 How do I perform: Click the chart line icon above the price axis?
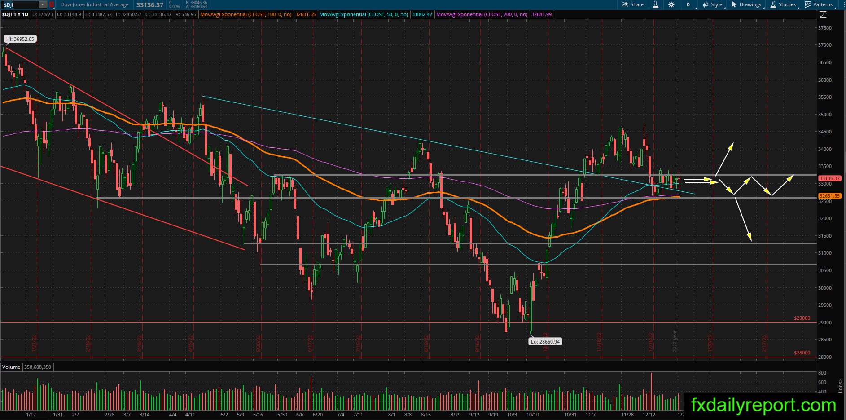point(823,15)
